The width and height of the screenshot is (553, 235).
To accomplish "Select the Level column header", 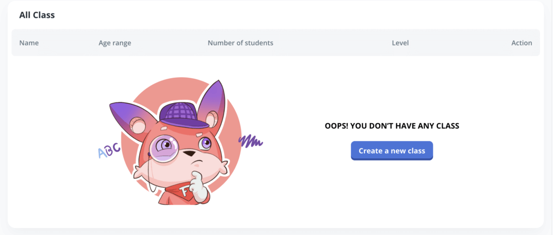I will coord(400,43).
